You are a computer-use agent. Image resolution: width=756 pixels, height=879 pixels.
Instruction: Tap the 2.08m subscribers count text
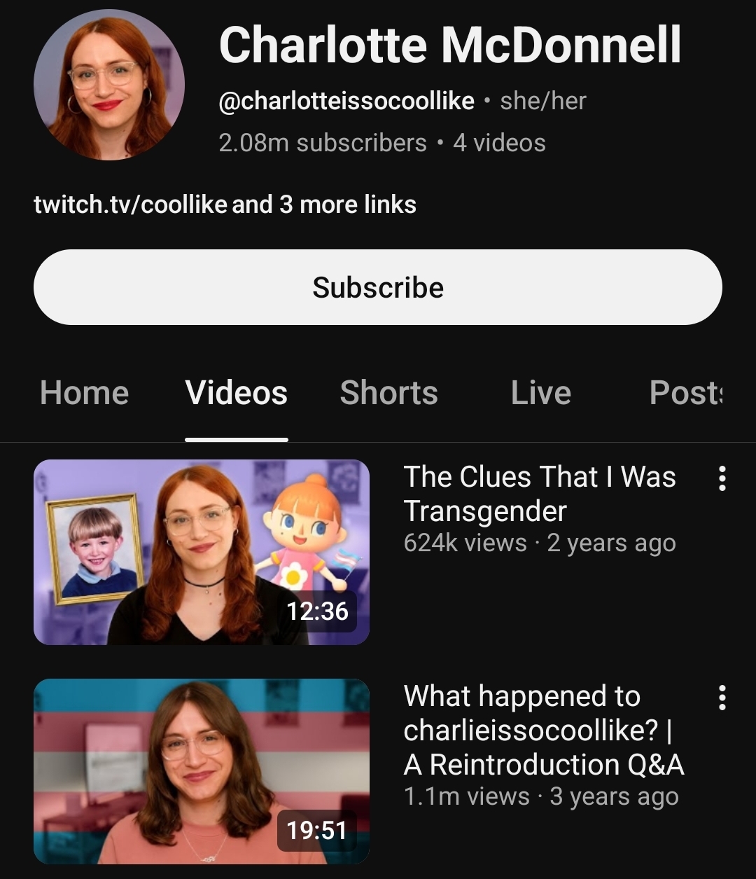[x=323, y=143]
